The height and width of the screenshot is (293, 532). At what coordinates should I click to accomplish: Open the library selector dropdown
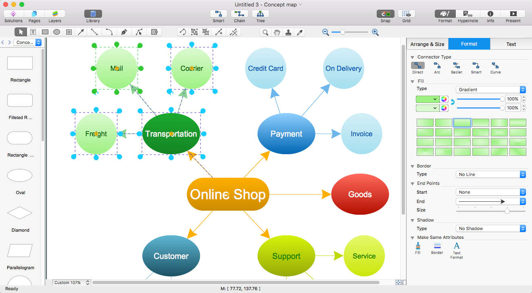[x=27, y=42]
